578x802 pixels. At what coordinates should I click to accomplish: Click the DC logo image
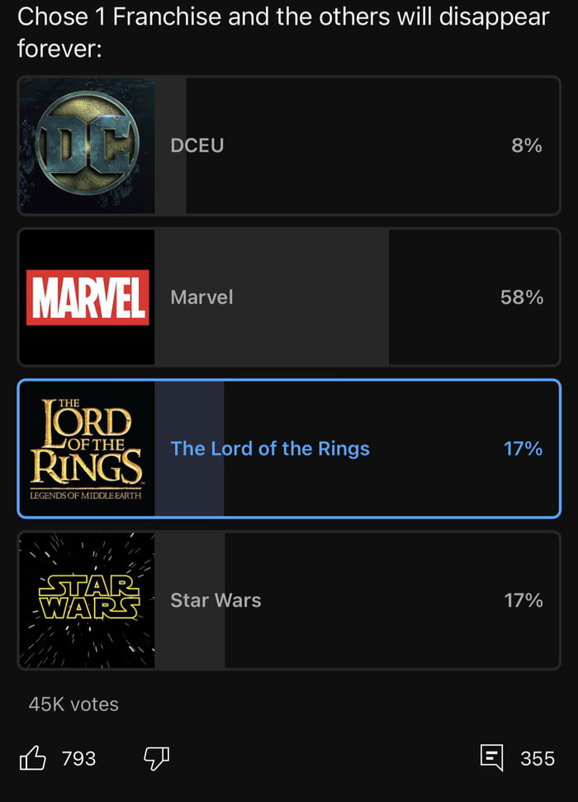point(87,146)
